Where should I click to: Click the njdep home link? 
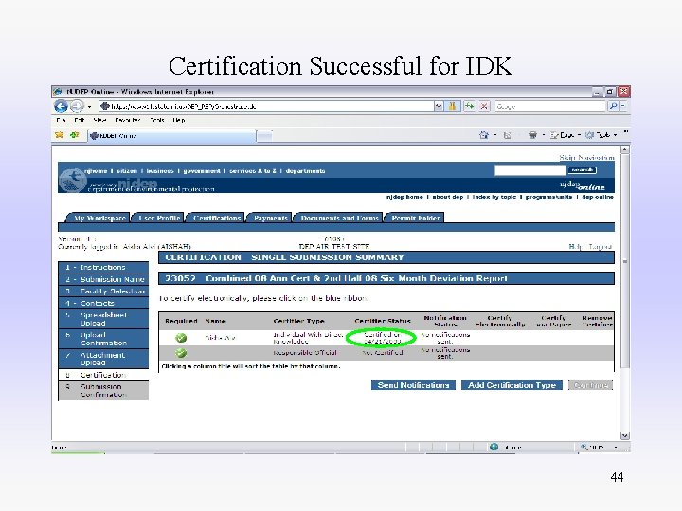click(x=404, y=197)
